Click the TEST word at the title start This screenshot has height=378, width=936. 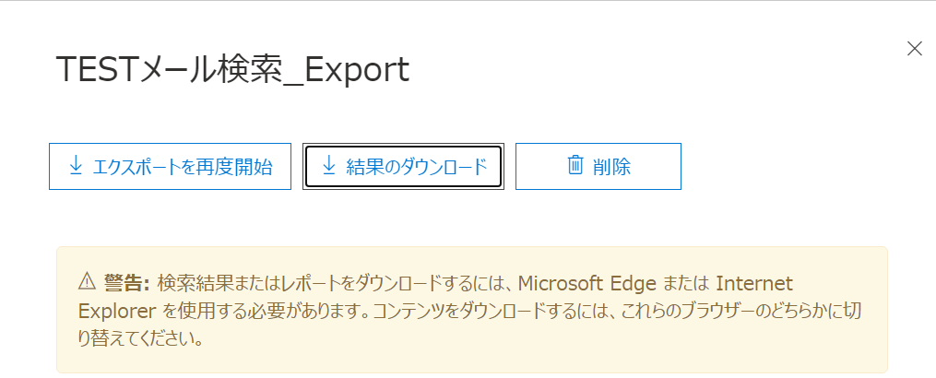click(95, 70)
